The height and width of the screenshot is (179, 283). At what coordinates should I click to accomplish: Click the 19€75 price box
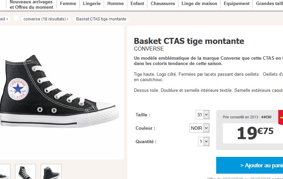click(x=255, y=133)
